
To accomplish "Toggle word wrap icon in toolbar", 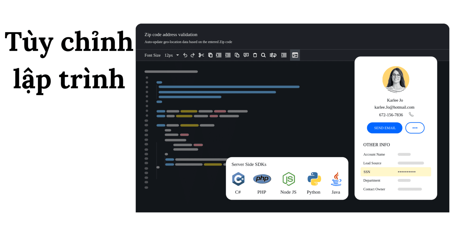I will point(273,55).
